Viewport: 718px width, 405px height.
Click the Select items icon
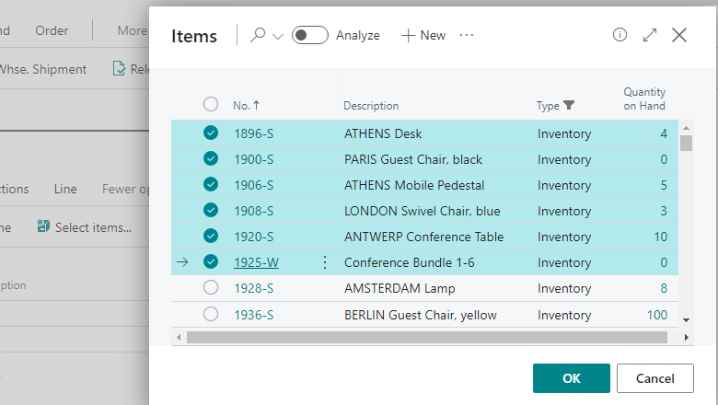point(43,226)
